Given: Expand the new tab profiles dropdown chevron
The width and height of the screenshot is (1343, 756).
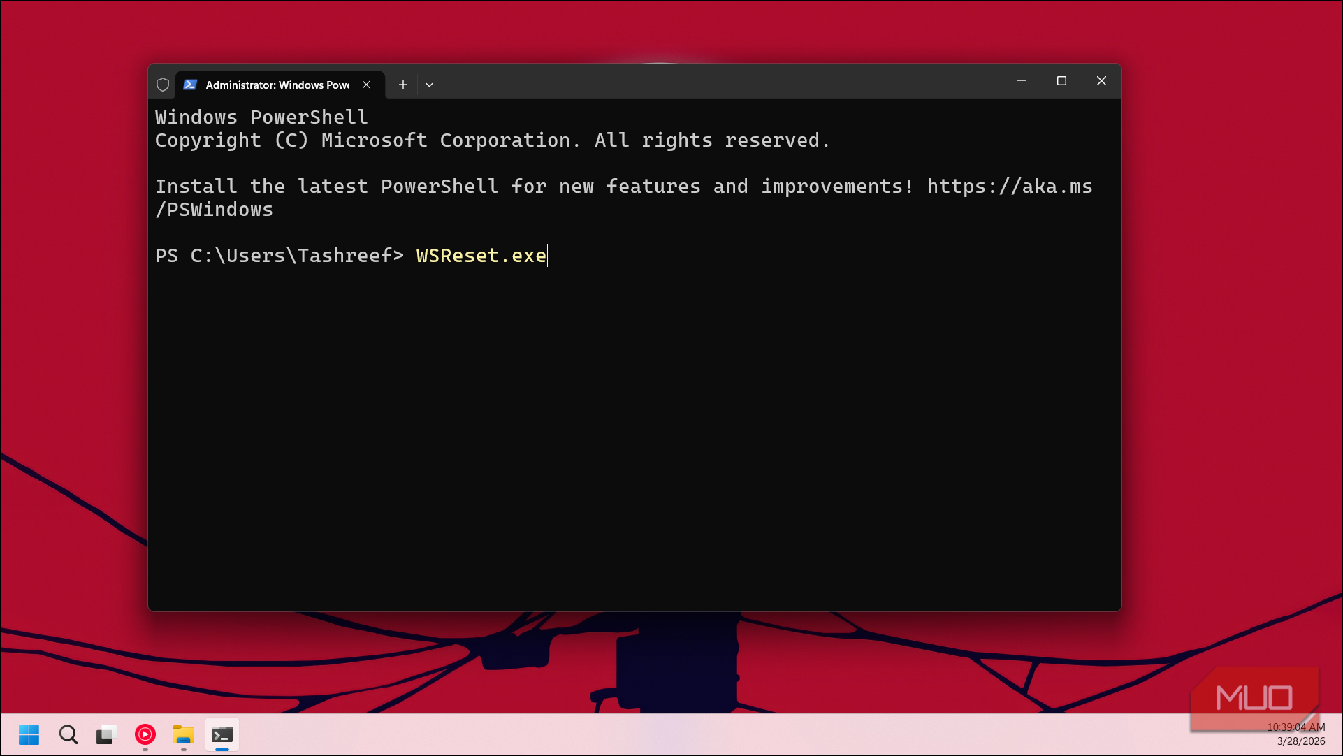Looking at the screenshot, I should [x=429, y=85].
